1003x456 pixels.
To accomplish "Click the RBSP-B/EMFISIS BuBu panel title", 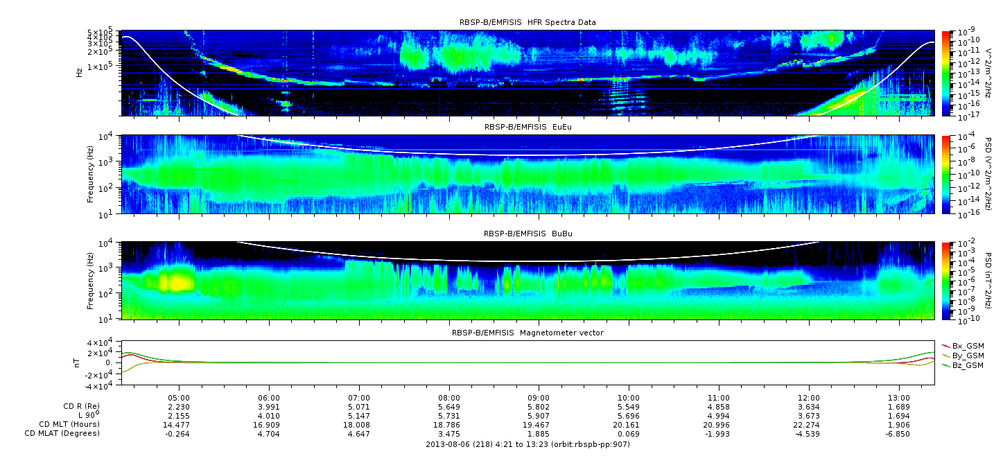I will click(527, 234).
